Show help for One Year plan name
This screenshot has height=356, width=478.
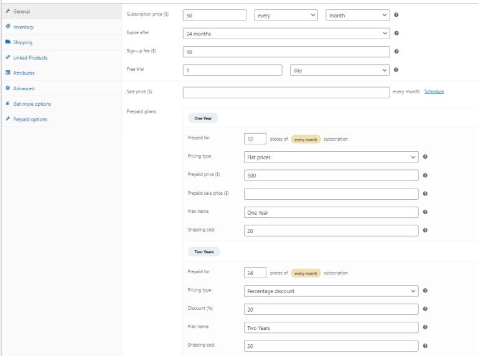click(x=425, y=212)
